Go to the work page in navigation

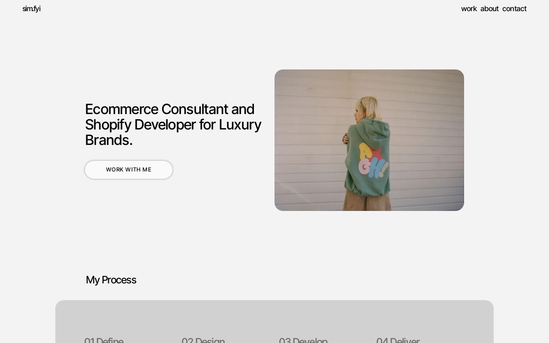coord(469,9)
